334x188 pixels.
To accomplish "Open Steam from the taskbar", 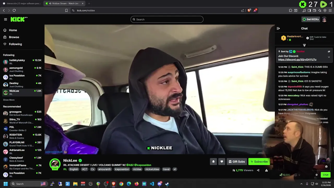I will [x=167, y=184].
